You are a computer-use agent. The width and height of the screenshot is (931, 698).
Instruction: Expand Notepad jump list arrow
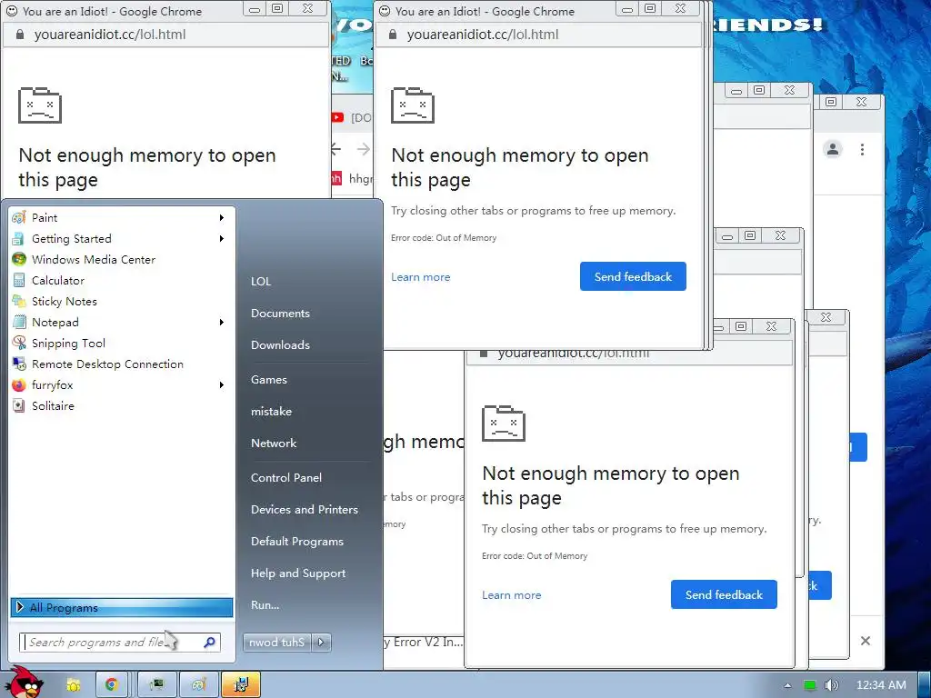click(222, 323)
